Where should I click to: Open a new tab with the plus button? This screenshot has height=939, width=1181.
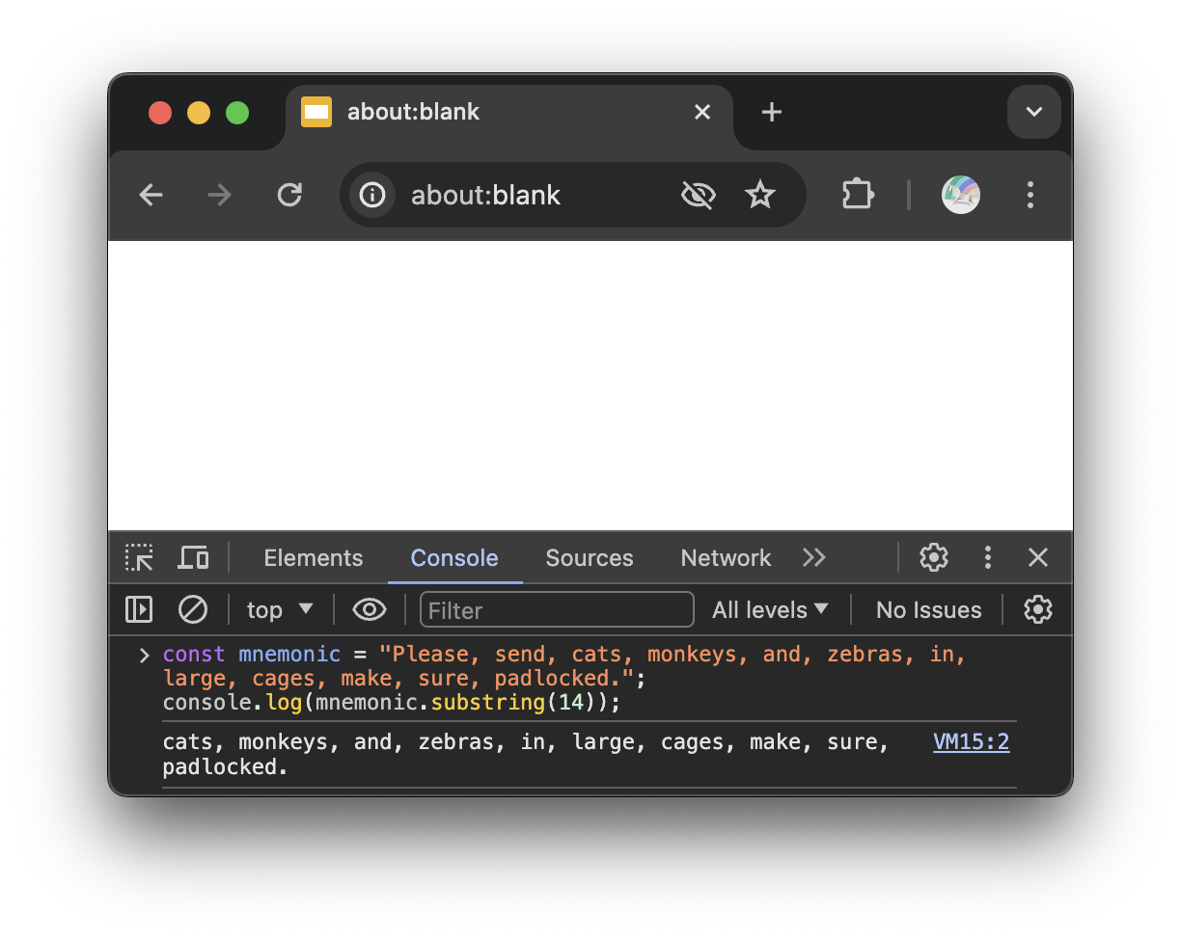771,113
